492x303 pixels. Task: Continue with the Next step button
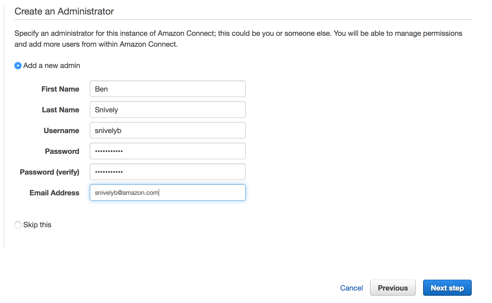tap(447, 288)
